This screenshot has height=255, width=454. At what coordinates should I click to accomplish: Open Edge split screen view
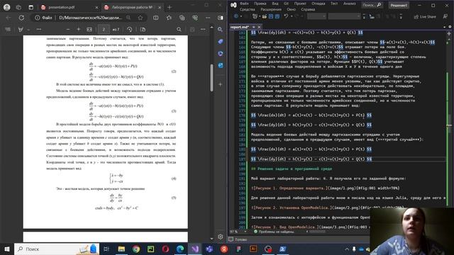156,18
